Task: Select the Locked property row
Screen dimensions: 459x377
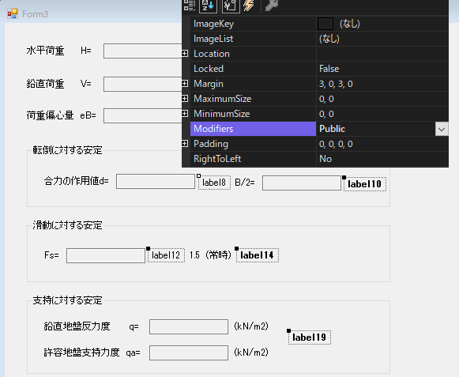Action: 319,69
